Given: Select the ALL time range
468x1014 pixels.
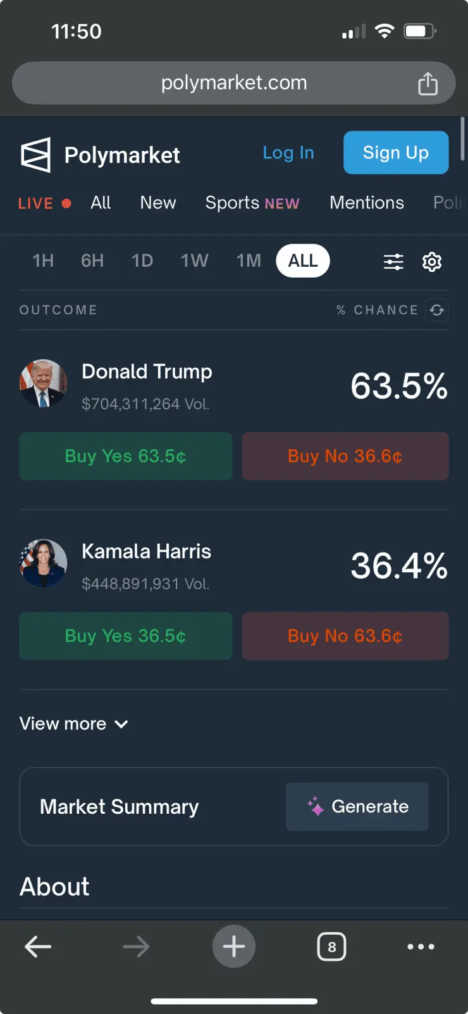Looking at the screenshot, I should tap(303, 260).
